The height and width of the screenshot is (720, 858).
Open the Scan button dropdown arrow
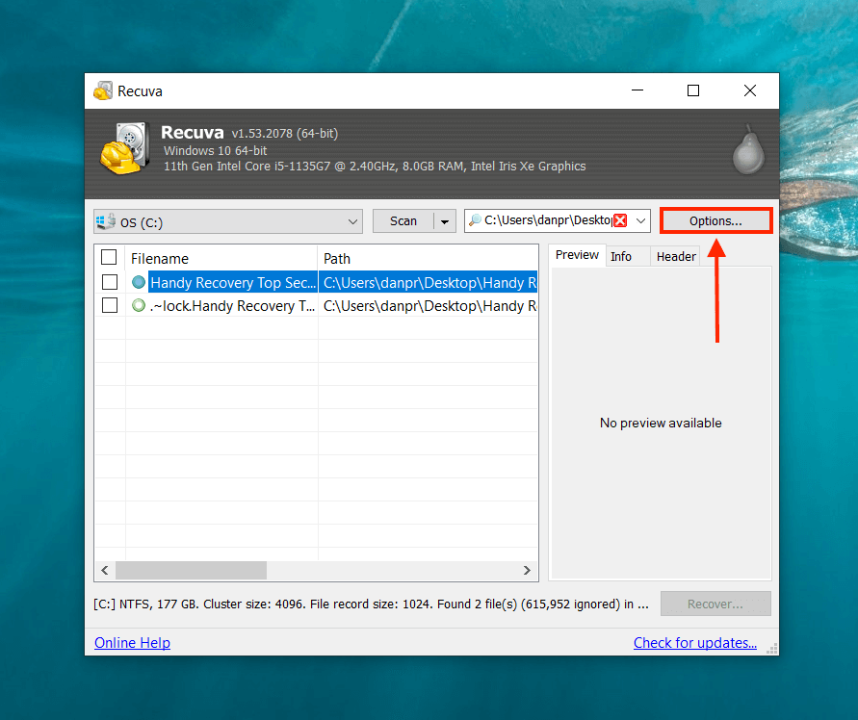click(x=445, y=221)
